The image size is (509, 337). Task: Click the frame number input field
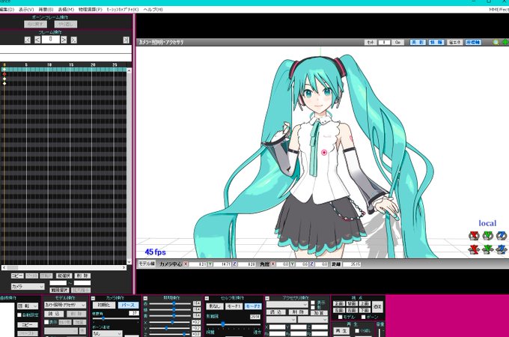point(51,40)
